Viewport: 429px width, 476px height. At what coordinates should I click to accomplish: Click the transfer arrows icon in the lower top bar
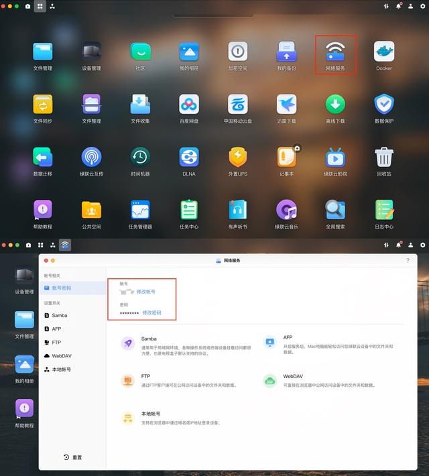pos(386,245)
